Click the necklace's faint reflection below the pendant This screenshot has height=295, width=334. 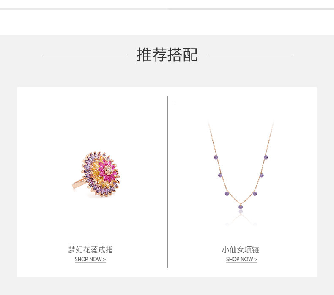tap(241, 218)
